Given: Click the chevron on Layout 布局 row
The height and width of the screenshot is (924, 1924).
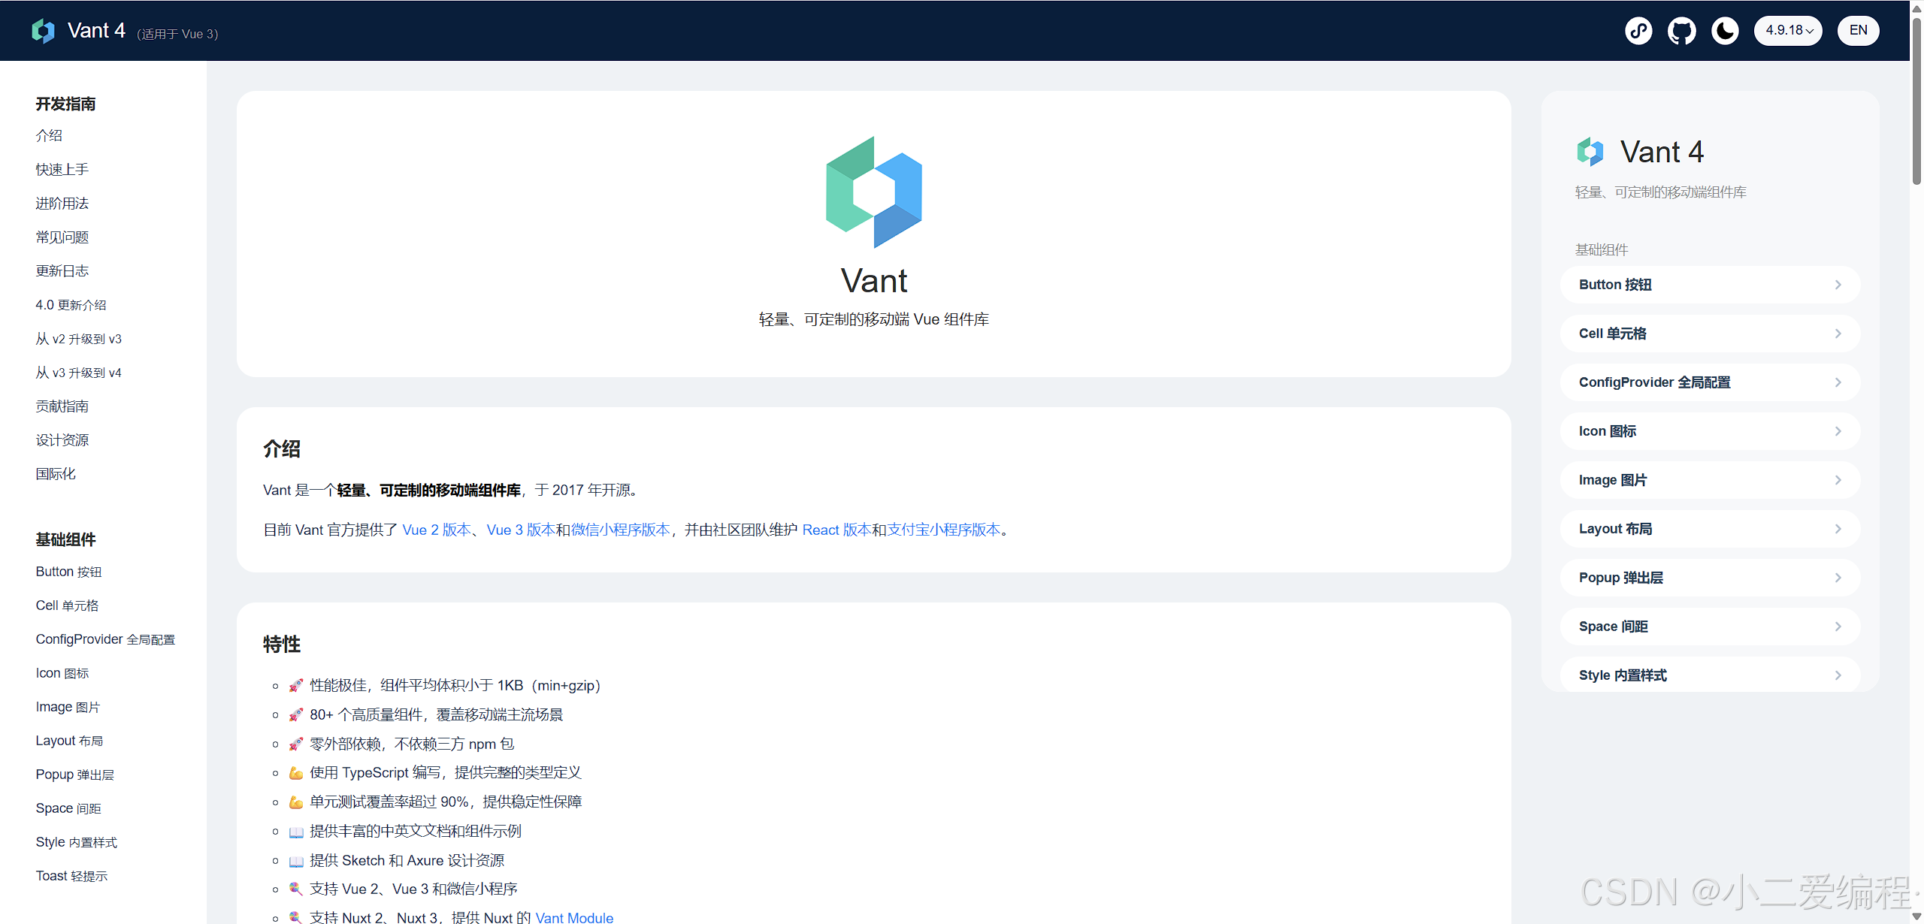Looking at the screenshot, I should pyautogui.click(x=1838, y=529).
